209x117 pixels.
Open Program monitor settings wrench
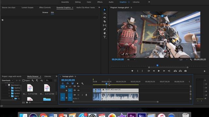[x=191, y=59]
